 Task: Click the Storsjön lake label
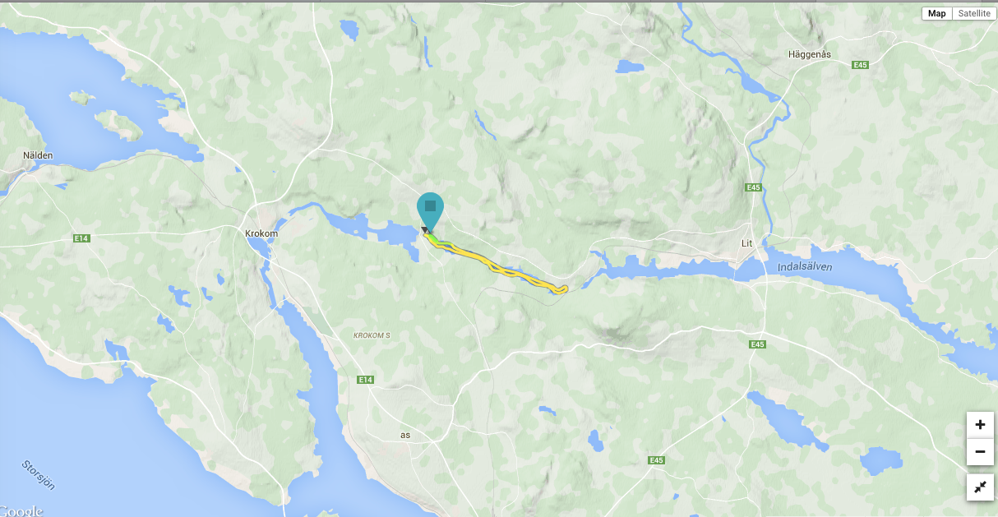38,475
